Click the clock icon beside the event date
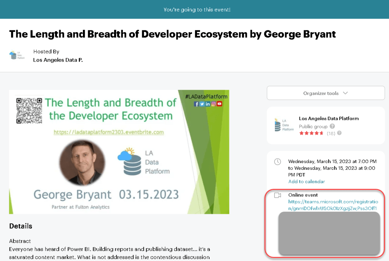This screenshot has height=261, width=389. (x=278, y=161)
